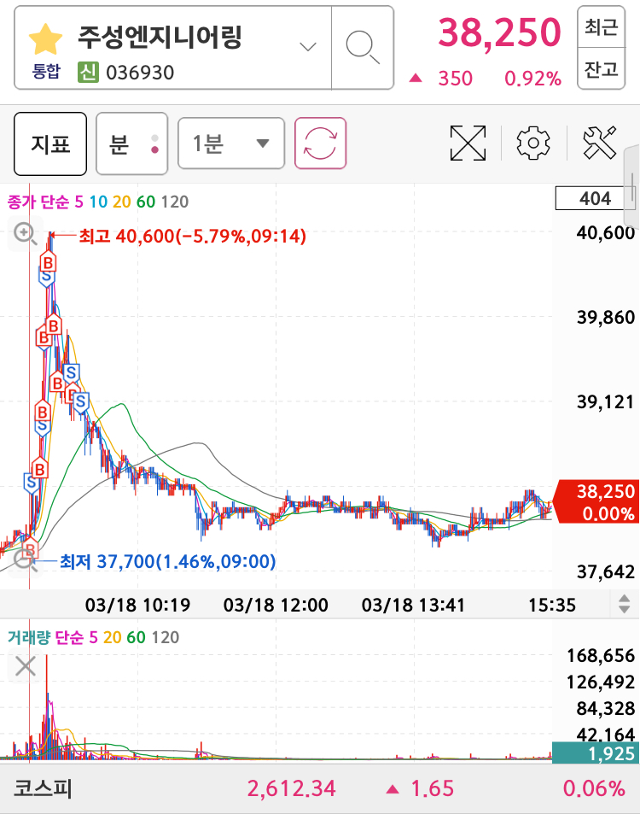Open stock search magnifier

point(363,48)
